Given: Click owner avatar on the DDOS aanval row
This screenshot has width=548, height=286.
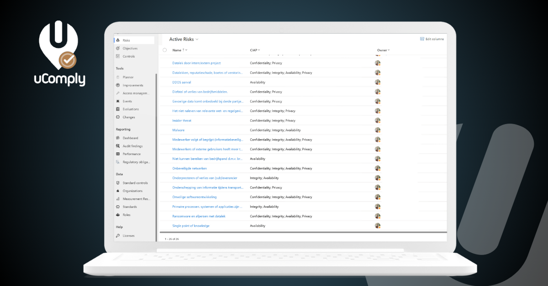Looking at the screenshot, I should [x=378, y=82].
